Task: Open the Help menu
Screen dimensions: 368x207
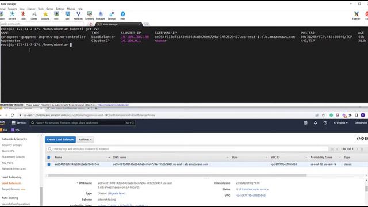Action: (x=80, y=9)
